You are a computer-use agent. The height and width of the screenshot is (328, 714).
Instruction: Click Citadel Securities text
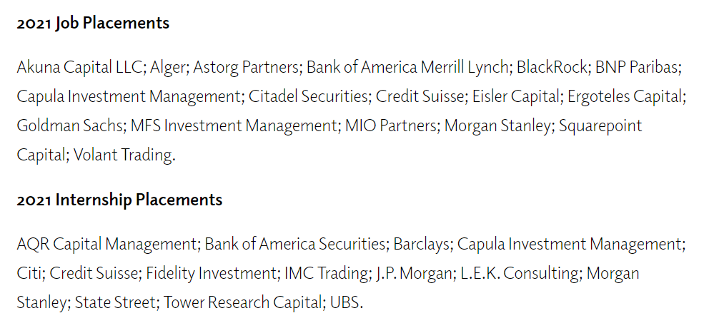(308, 97)
